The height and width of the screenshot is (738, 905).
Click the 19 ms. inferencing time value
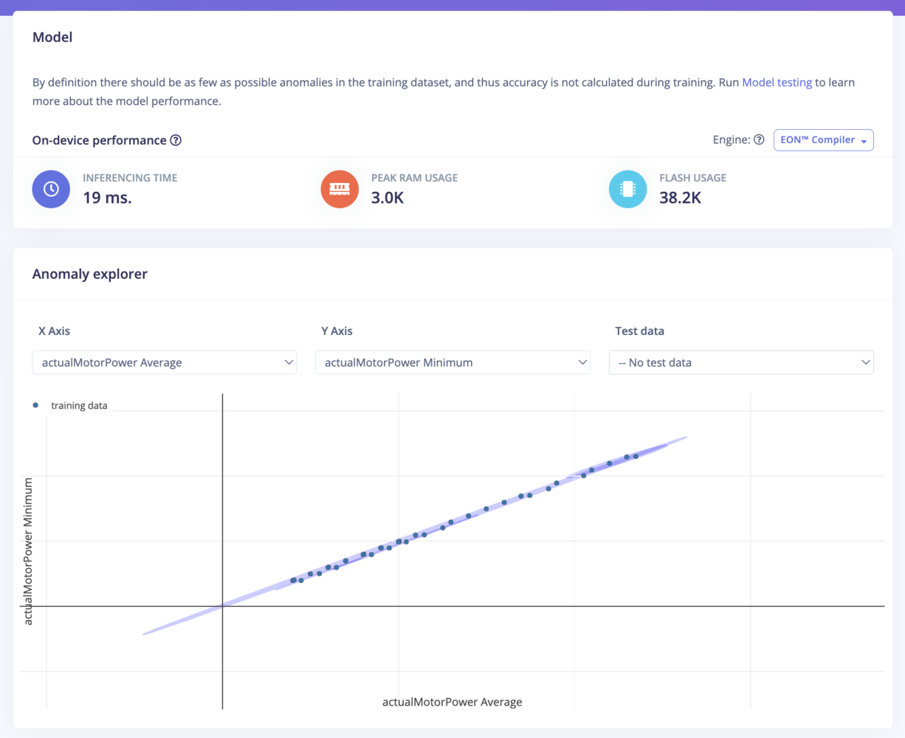tap(107, 197)
